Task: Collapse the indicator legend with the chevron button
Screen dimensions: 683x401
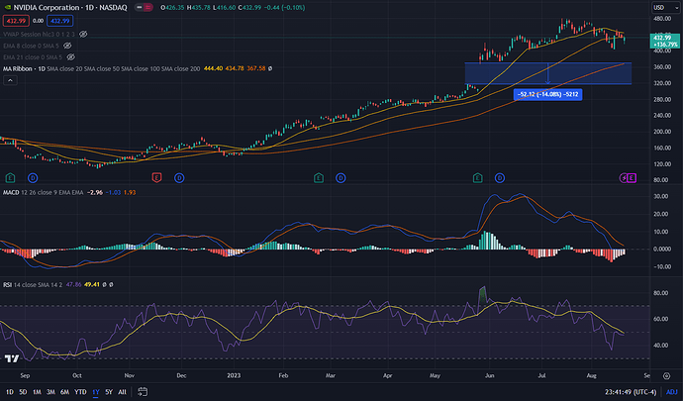Action: tap(10, 80)
